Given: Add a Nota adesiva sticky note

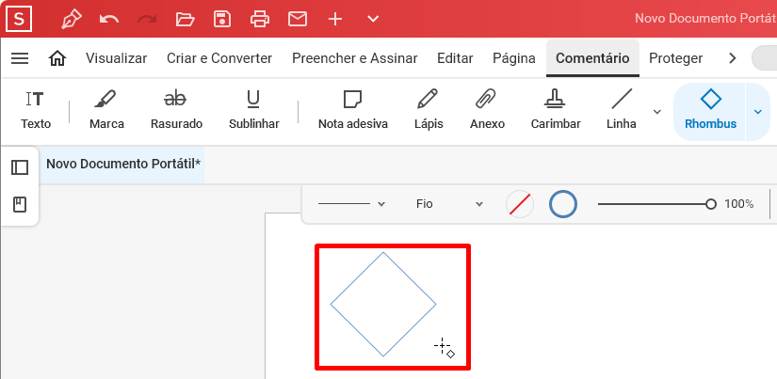Looking at the screenshot, I should click(353, 111).
